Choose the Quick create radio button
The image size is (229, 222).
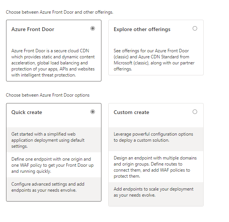click(x=93, y=112)
